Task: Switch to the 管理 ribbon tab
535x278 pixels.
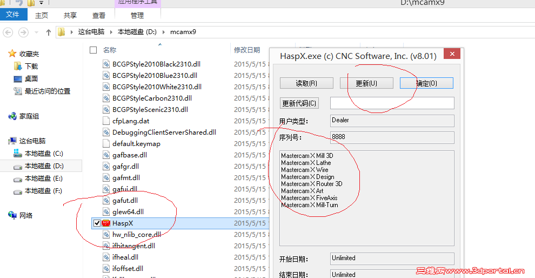Action: coord(137,15)
